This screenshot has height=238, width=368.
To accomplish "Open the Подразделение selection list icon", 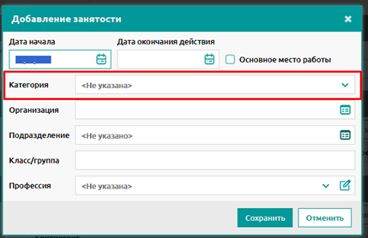I will point(345,135).
